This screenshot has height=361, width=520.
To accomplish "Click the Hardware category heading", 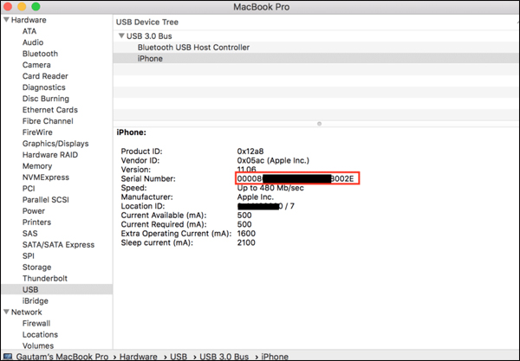I will [x=29, y=20].
